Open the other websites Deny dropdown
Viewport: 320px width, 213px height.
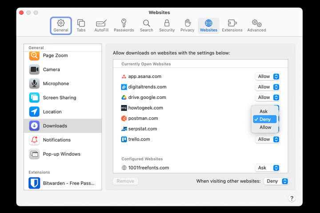(276, 181)
